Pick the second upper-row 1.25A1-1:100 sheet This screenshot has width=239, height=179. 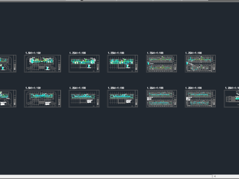122,64
